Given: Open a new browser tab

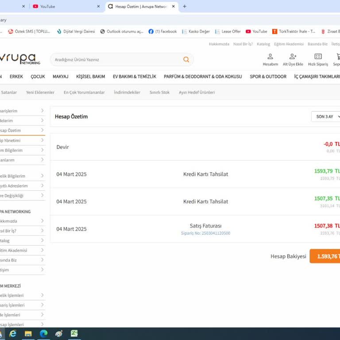Looking at the screenshot, I should (x=185, y=7).
